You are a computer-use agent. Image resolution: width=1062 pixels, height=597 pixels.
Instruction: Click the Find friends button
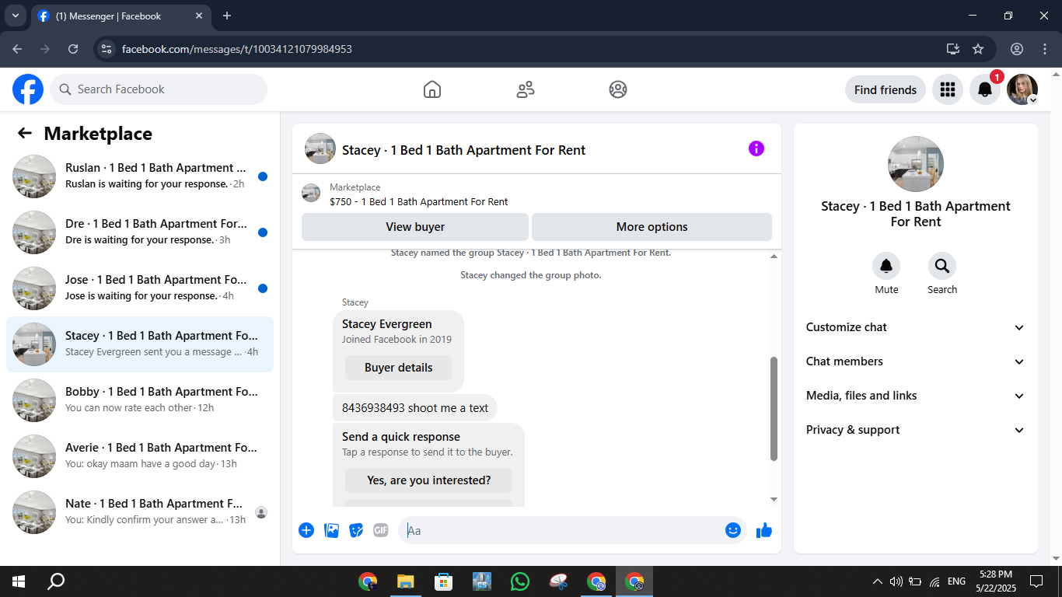[886, 89]
